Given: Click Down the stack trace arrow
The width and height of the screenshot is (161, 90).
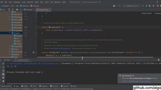Looking at the screenshot, I should 3,67.
